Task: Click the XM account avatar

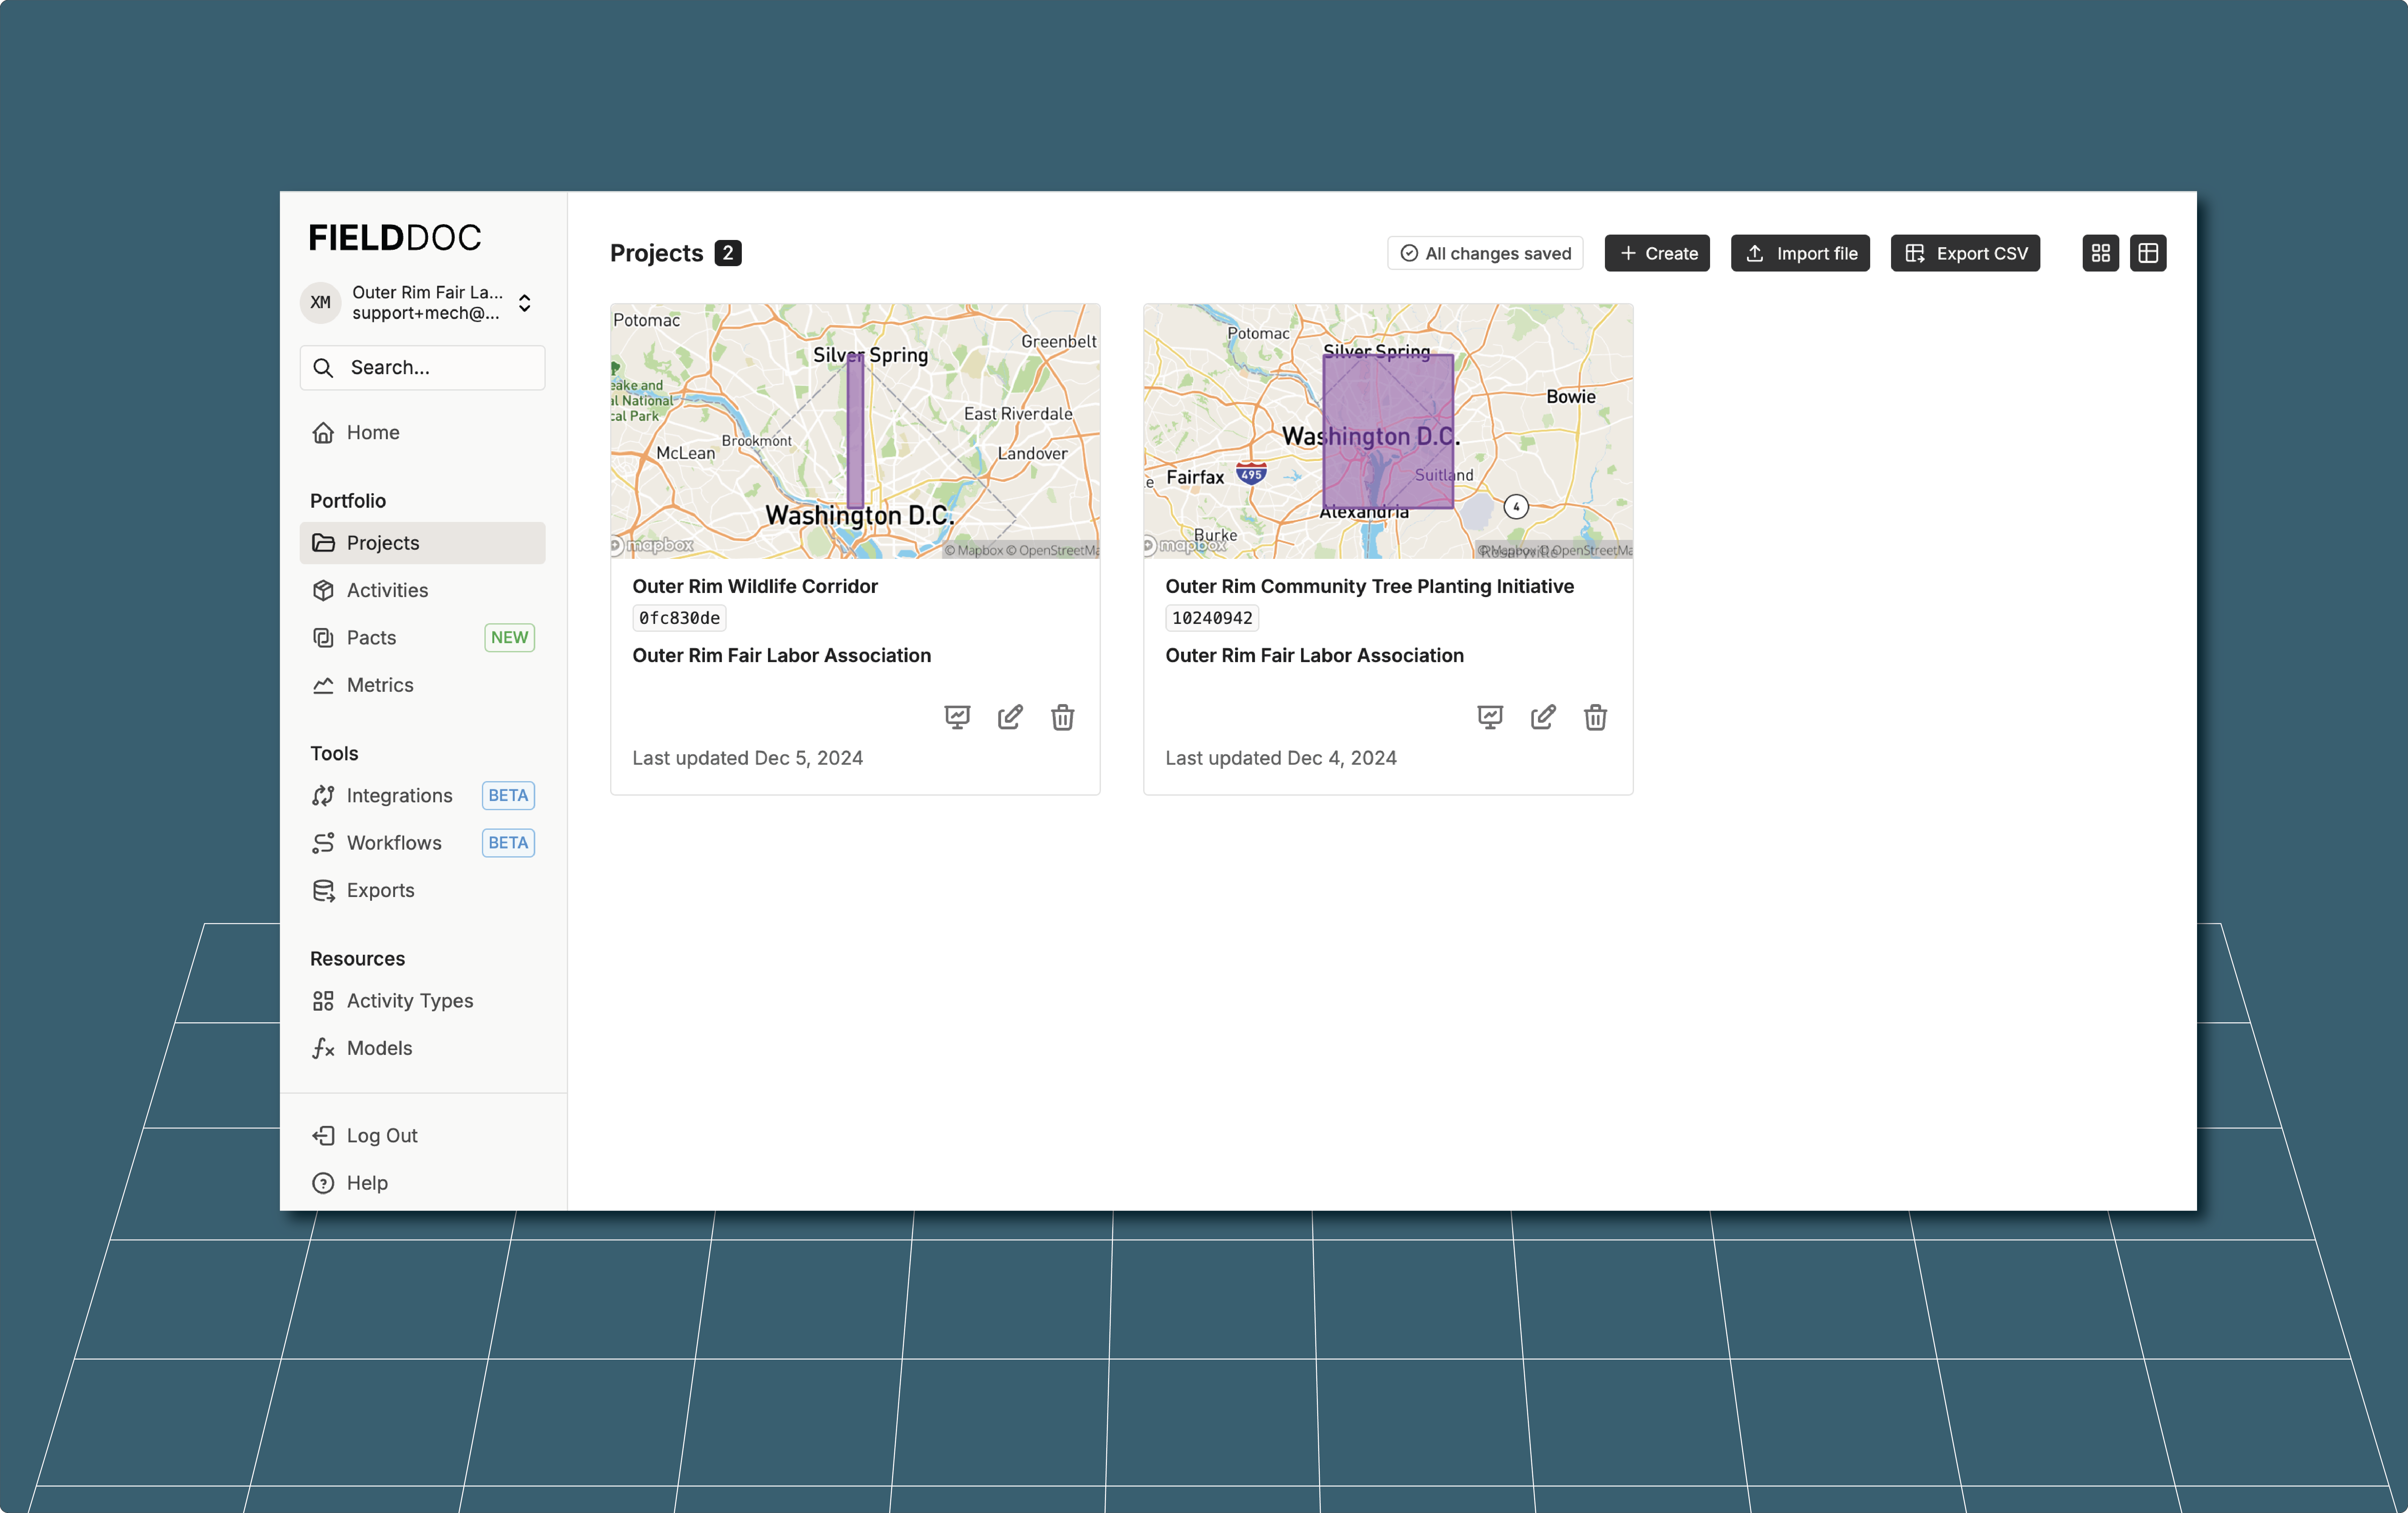Action: [x=320, y=303]
